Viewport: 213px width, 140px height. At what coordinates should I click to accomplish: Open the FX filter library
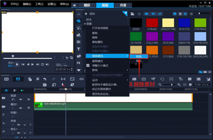point(79,63)
